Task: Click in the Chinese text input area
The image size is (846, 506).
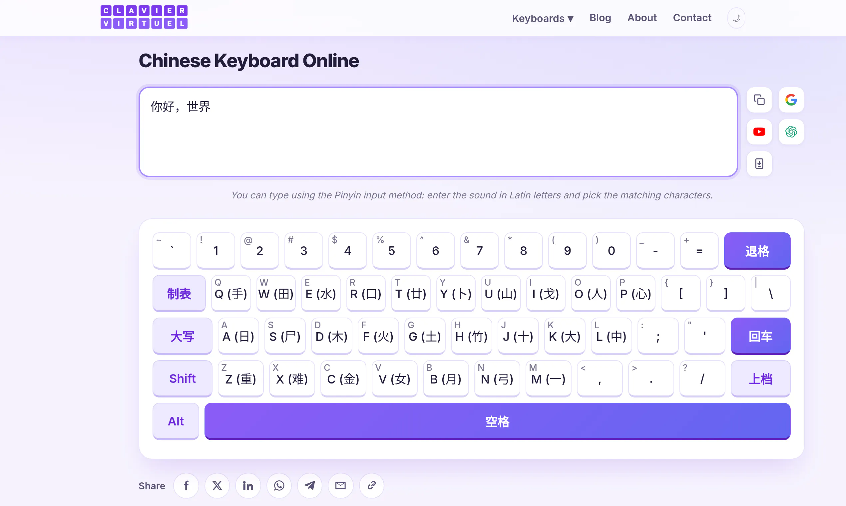Action: (x=438, y=132)
